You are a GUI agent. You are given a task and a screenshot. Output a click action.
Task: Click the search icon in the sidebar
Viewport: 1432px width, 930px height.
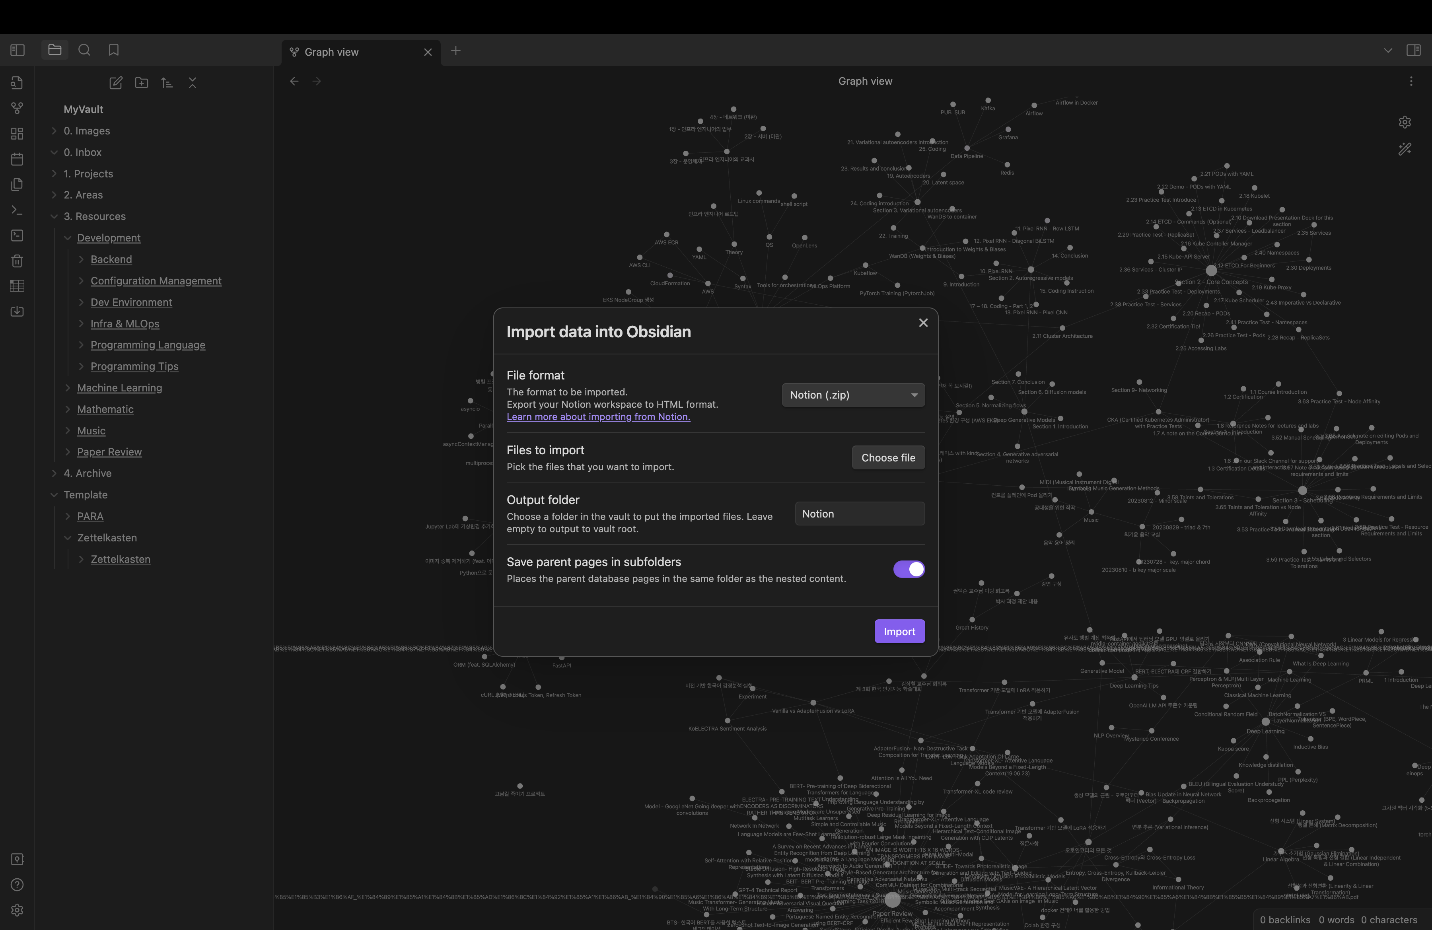click(84, 50)
